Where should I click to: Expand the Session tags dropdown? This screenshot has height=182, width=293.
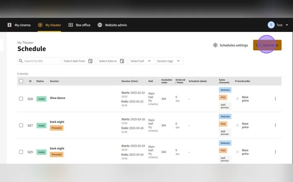[x=170, y=61]
